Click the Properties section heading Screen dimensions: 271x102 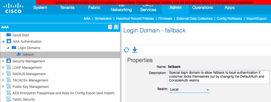[140, 60]
